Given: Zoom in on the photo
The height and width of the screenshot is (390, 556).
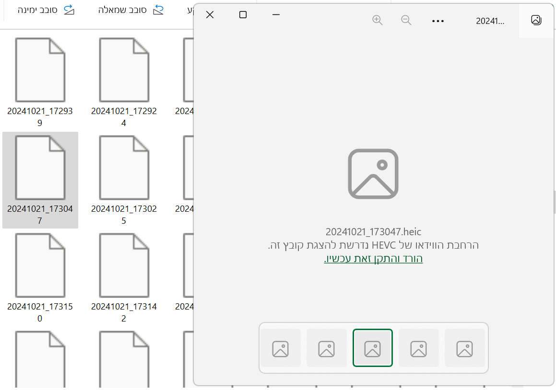Looking at the screenshot, I should click(378, 20).
